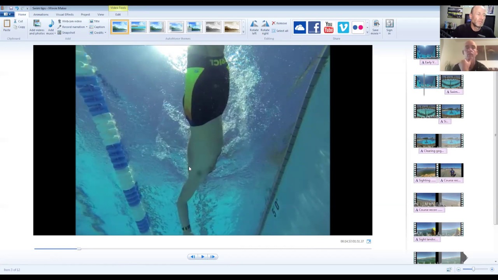The image size is (498, 280).
Task: Cut the selected clip
Action: [x=18, y=21]
